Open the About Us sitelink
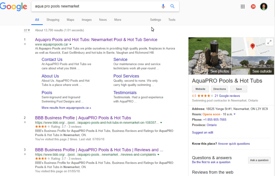 [50, 76]
